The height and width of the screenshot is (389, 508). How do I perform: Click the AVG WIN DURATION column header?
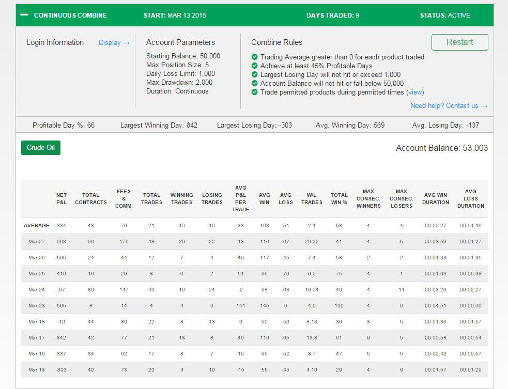[x=436, y=198]
